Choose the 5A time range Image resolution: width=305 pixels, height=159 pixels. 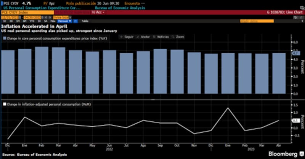coord(46,21)
